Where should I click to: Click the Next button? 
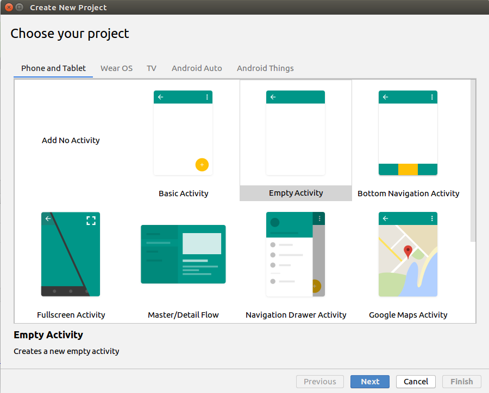(370, 382)
